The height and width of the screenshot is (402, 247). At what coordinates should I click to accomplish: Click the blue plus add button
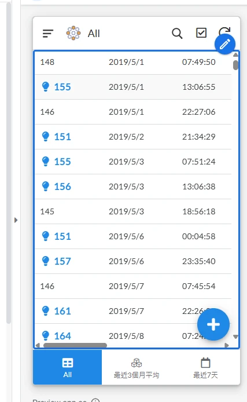[x=213, y=324]
